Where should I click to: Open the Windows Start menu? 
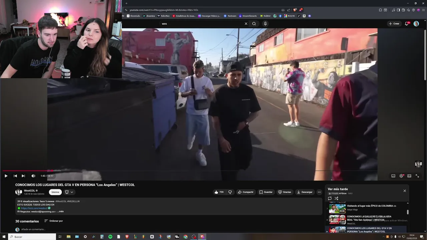coord(4,237)
